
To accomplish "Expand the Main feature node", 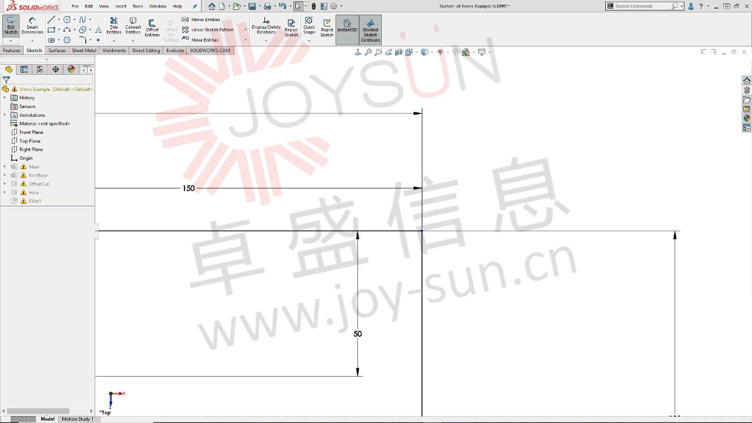I will coord(5,167).
